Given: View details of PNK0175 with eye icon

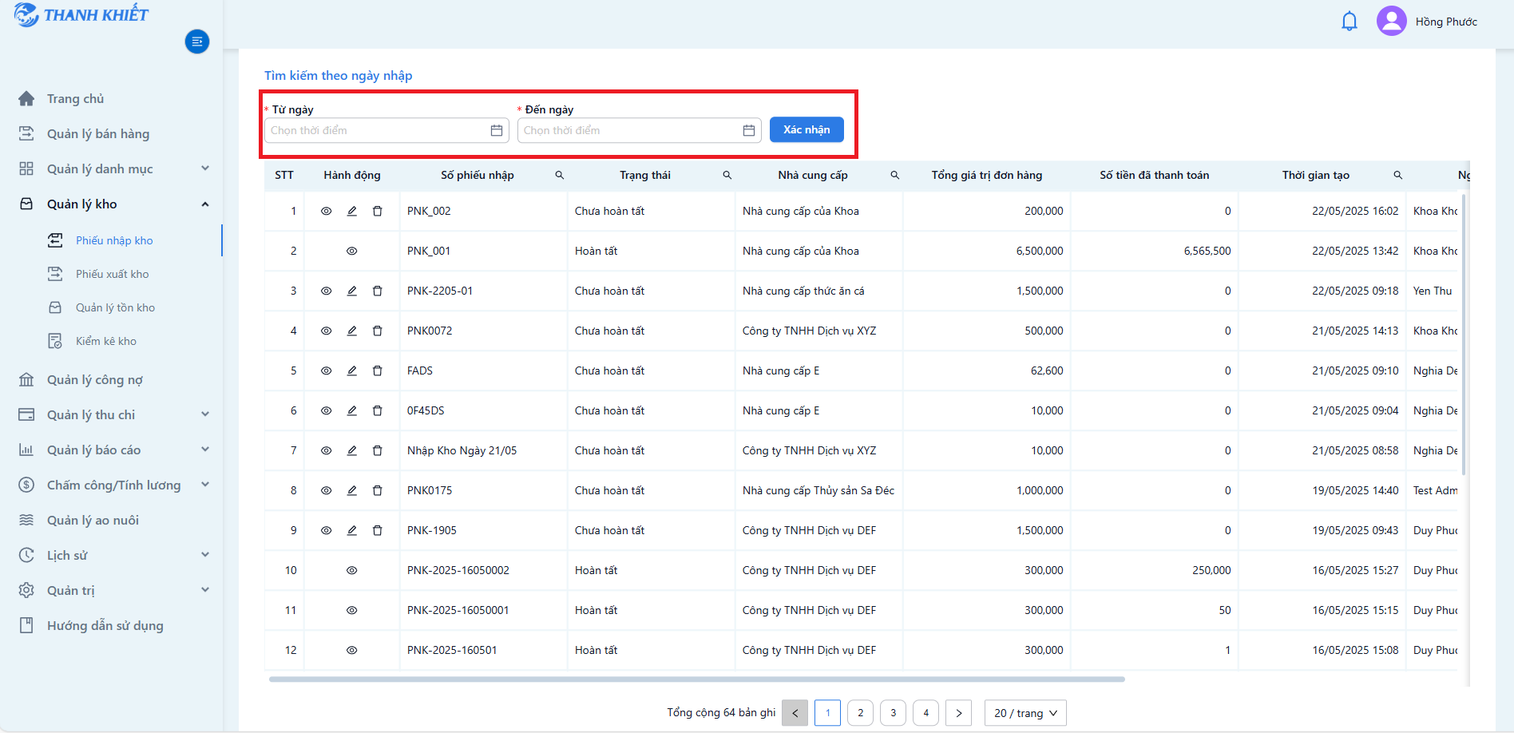Looking at the screenshot, I should point(327,490).
